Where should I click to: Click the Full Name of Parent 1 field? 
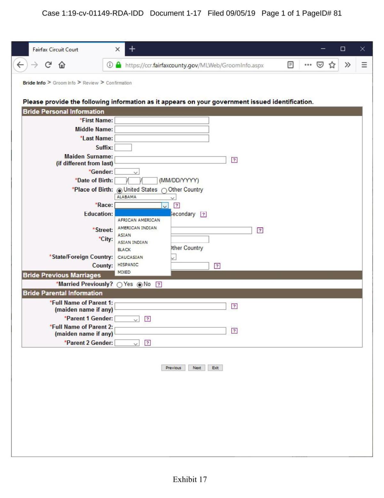pos(170,306)
